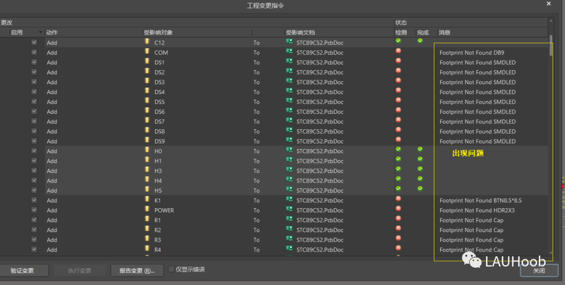This screenshot has height=285, width=565.
Task: Click the PcbDoc document icon in H3 row
Action: (x=289, y=170)
